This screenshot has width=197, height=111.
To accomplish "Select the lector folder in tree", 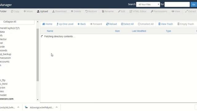I will [x=3, y=39].
